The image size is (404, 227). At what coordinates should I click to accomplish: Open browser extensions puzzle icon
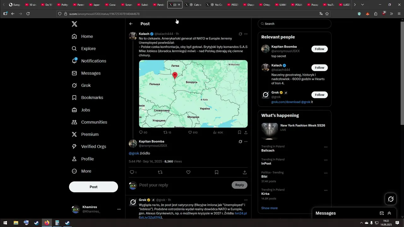[x=376, y=14]
